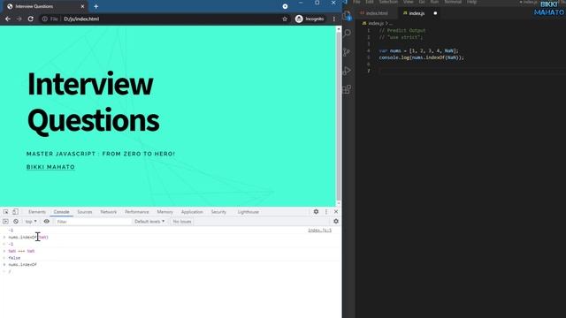This screenshot has width=566, height=318.
Task: Open the Incognito profile indicator
Action: (x=310, y=19)
